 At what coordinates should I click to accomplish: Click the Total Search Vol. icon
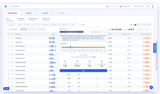(x=77, y=61)
